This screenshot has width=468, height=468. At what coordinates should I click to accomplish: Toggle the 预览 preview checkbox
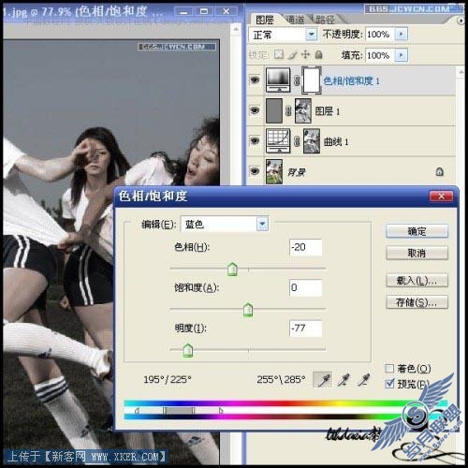coord(389,384)
